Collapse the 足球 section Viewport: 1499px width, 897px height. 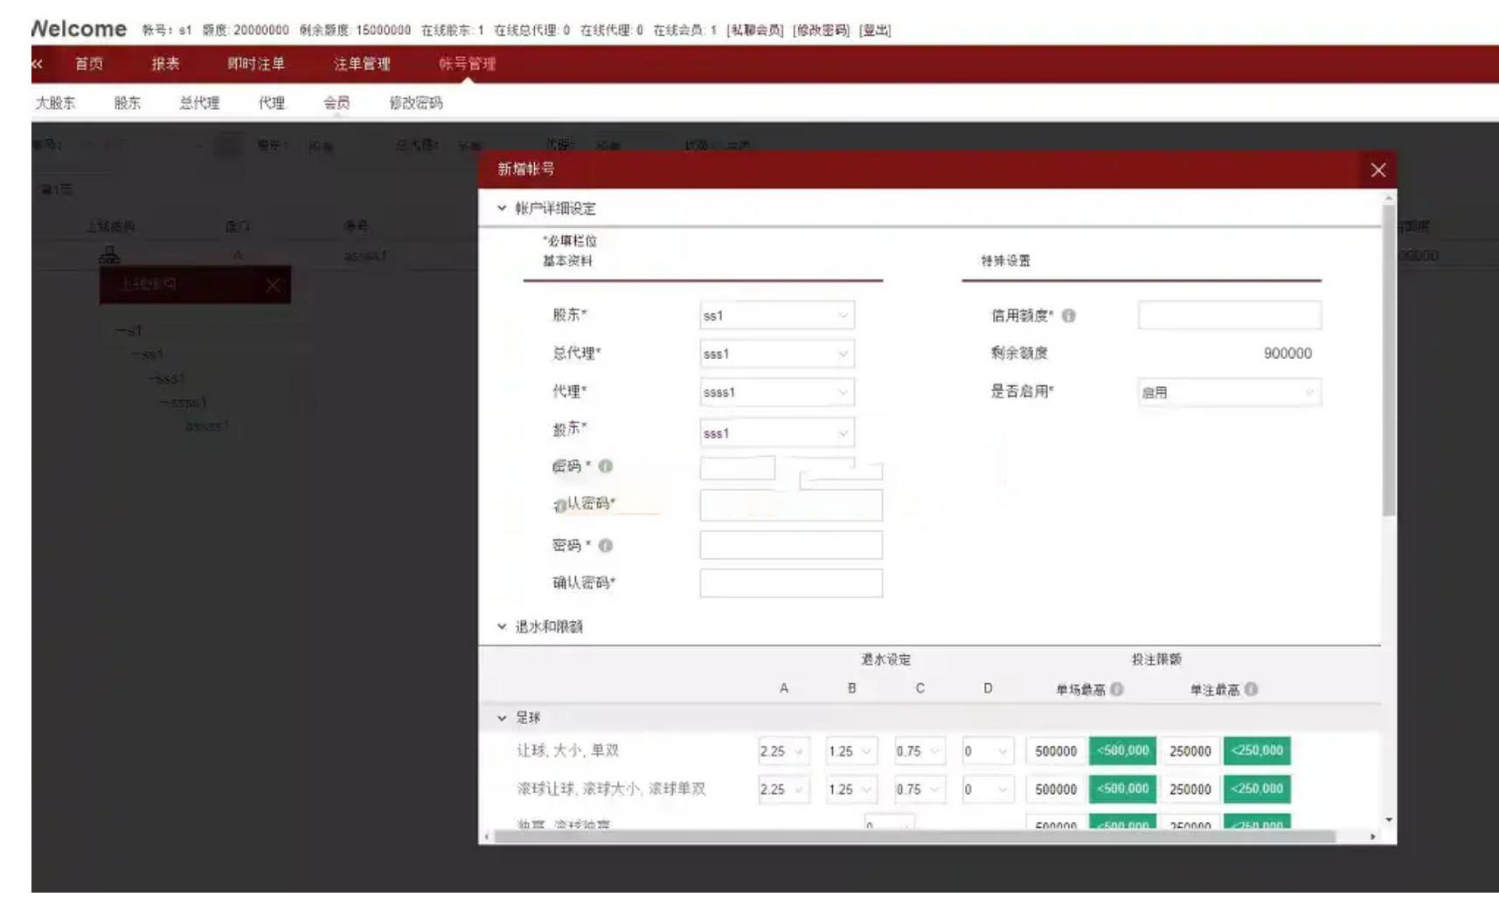click(x=502, y=718)
